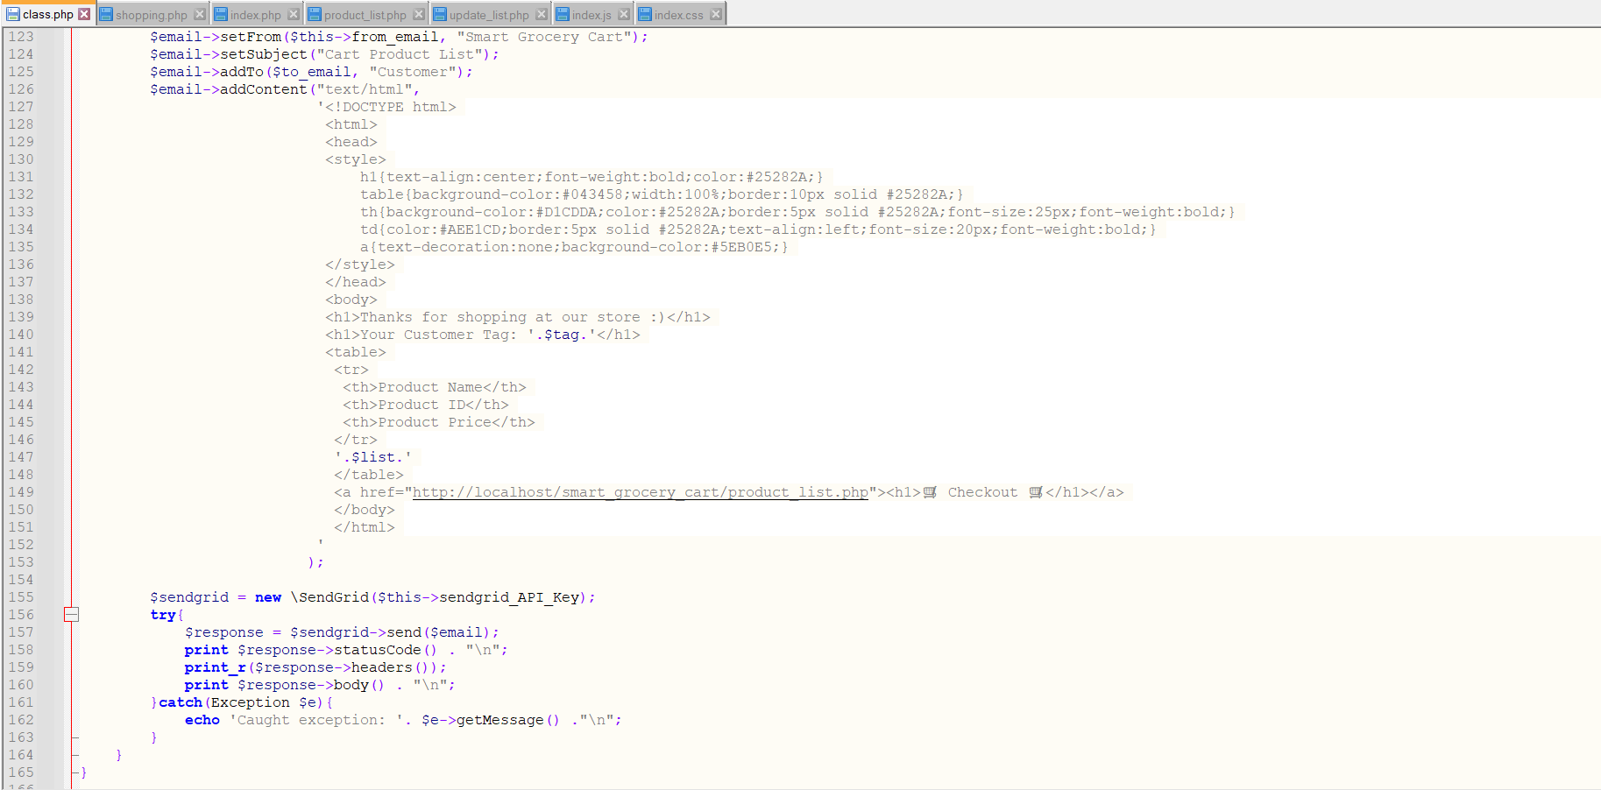The width and height of the screenshot is (1601, 790).
Task: Click the index.js tab file icon
Action: coord(562,13)
